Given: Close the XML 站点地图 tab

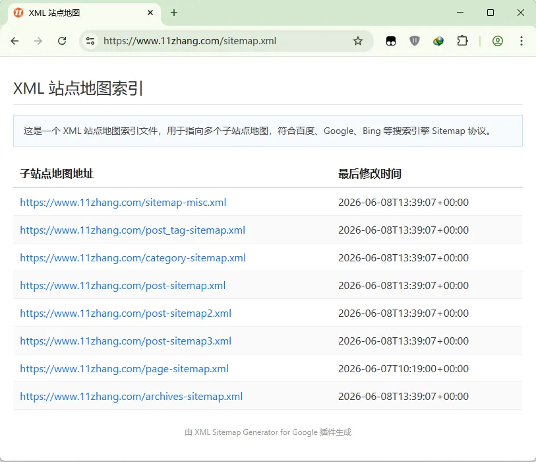Looking at the screenshot, I should point(150,13).
